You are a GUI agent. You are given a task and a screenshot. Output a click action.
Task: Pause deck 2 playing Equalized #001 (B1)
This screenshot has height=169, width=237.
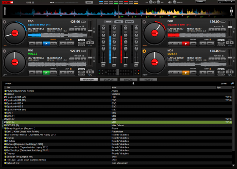(179, 44)
